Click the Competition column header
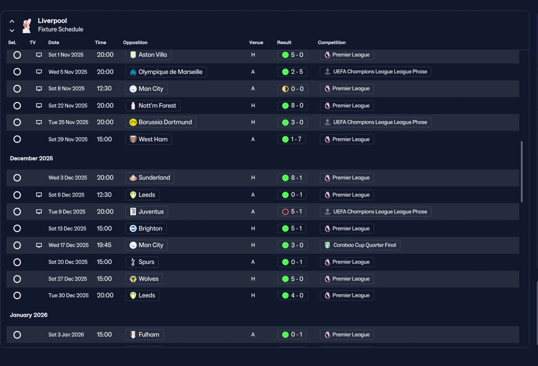Screen dimensions: 538x366 coord(332,42)
